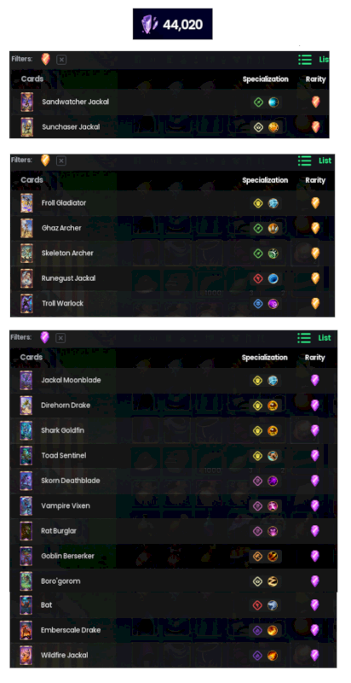Open the Wildfire Jackal card row

click(173, 655)
